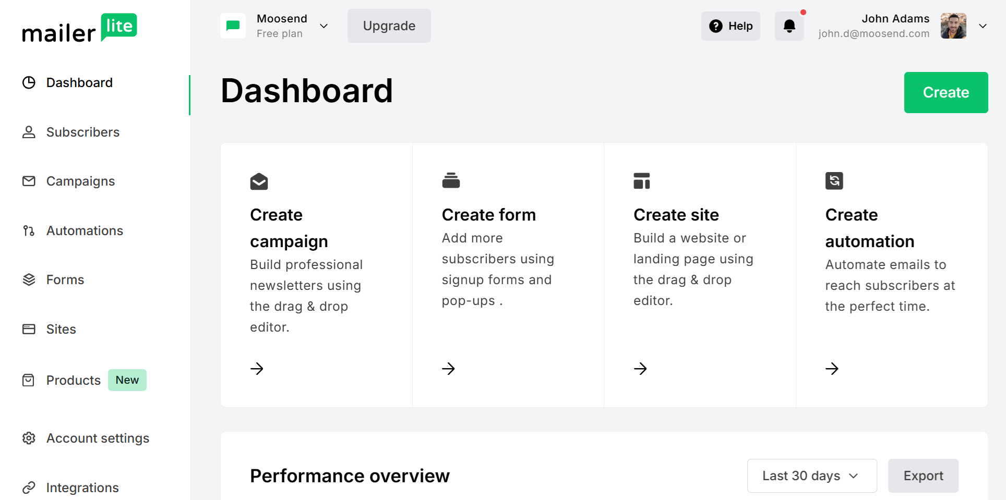Click the Automations icon in sidebar
This screenshot has height=500, width=1006.
click(x=29, y=230)
